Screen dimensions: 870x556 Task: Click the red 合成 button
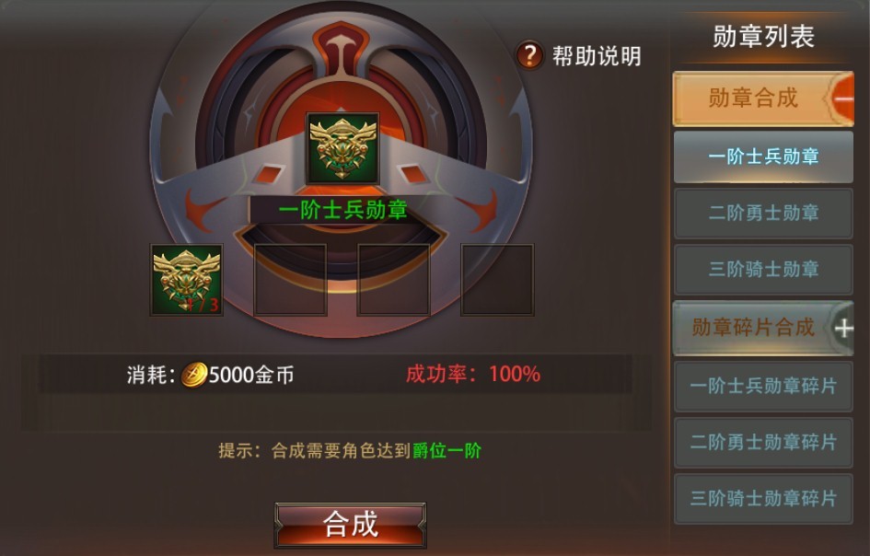click(351, 525)
